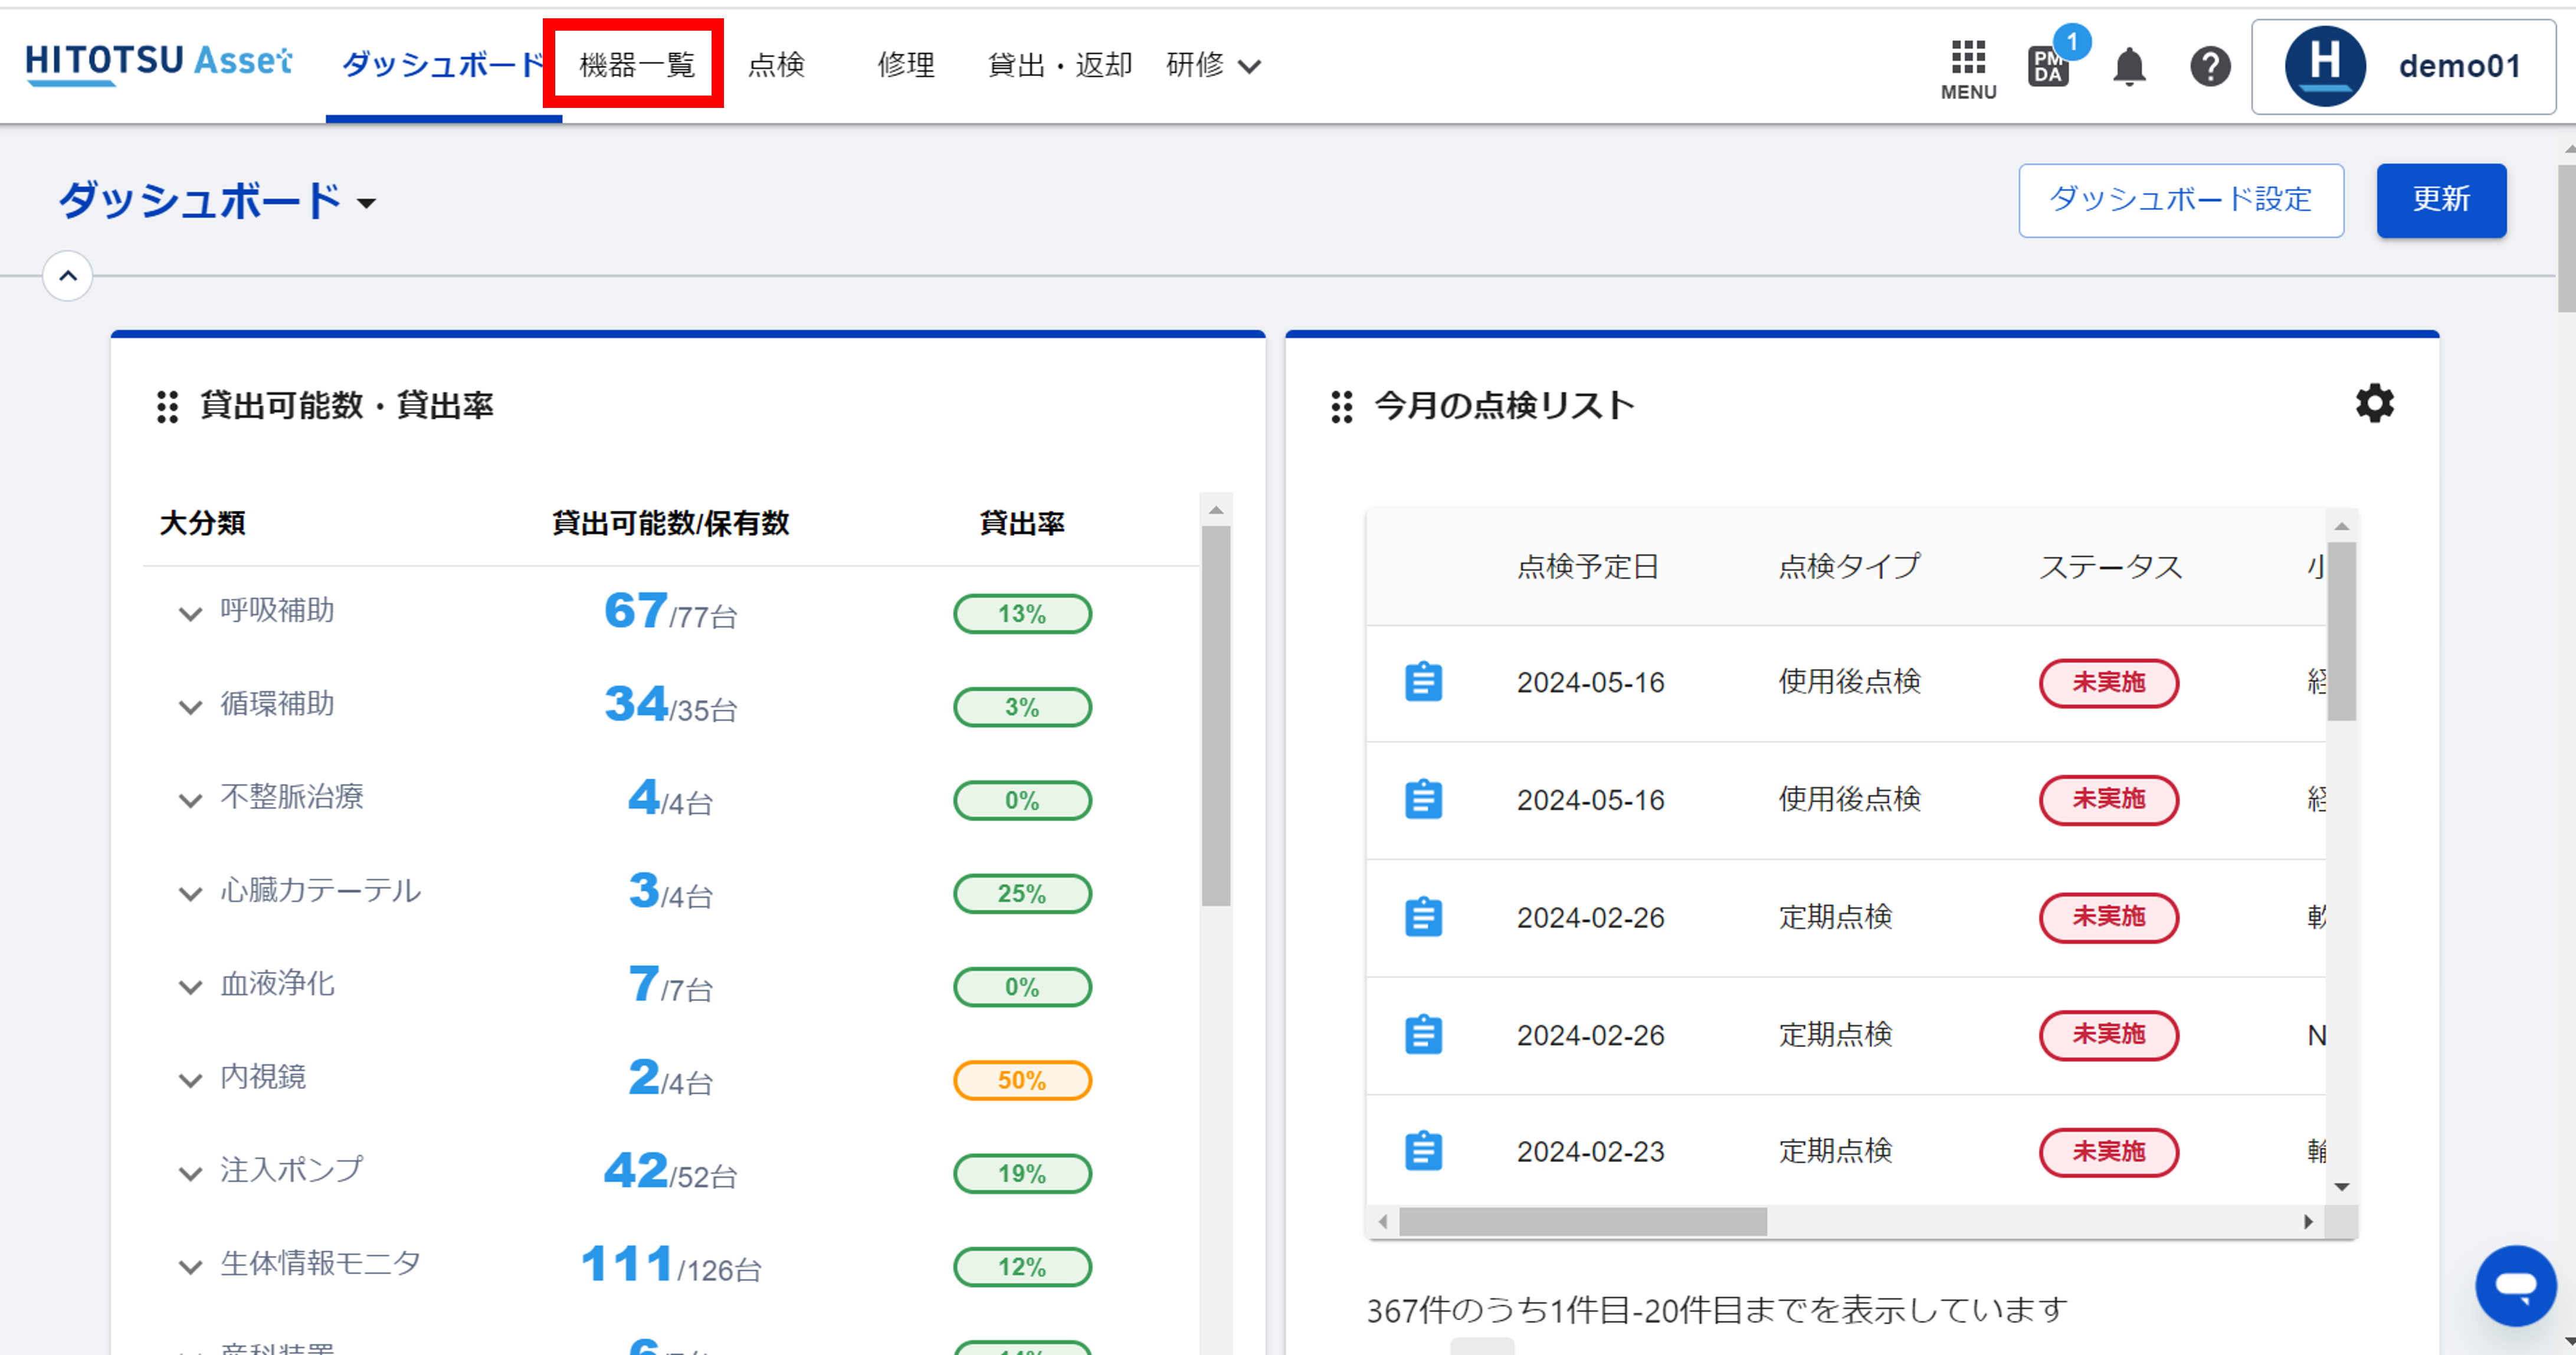Click 未実施 status badge in 2024-02-23 row

(x=2109, y=1152)
